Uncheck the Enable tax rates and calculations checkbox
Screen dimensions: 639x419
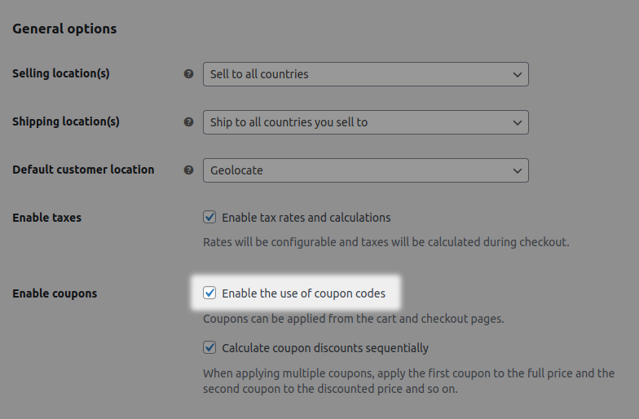(209, 217)
